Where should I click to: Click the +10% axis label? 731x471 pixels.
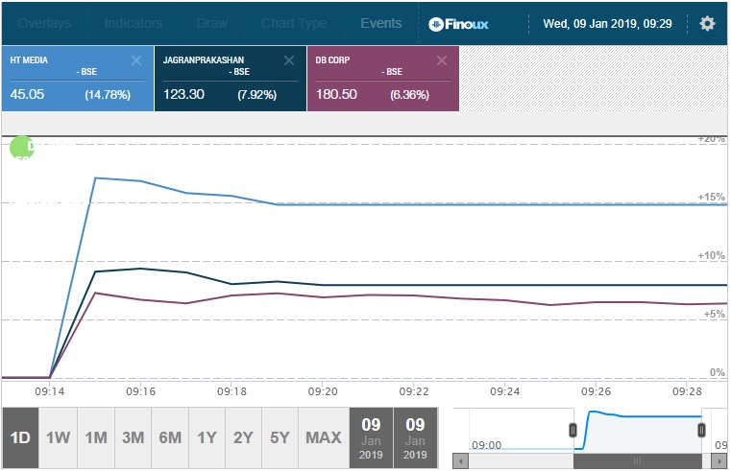[711, 255]
